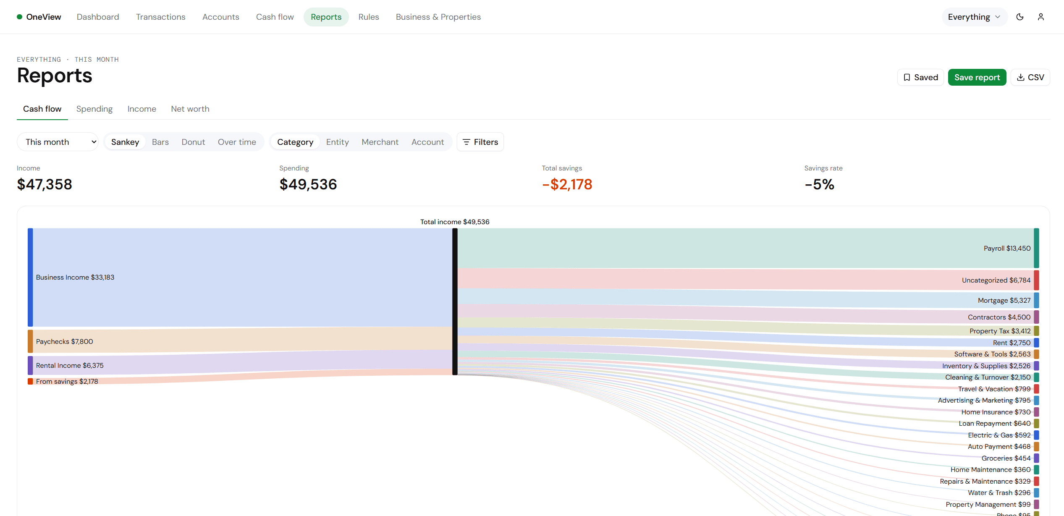Viewport: 1064px width, 516px height.
Task: Select Bars chart view
Action: tap(160, 142)
